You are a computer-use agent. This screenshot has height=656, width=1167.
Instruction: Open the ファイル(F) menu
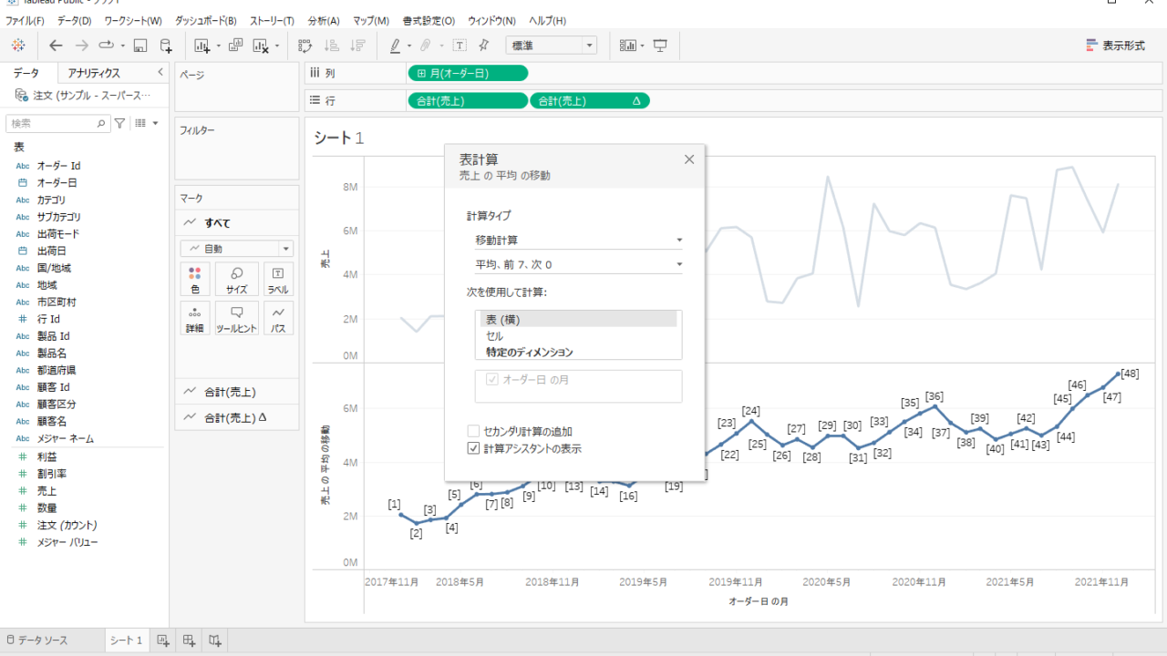click(x=25, y=20)
